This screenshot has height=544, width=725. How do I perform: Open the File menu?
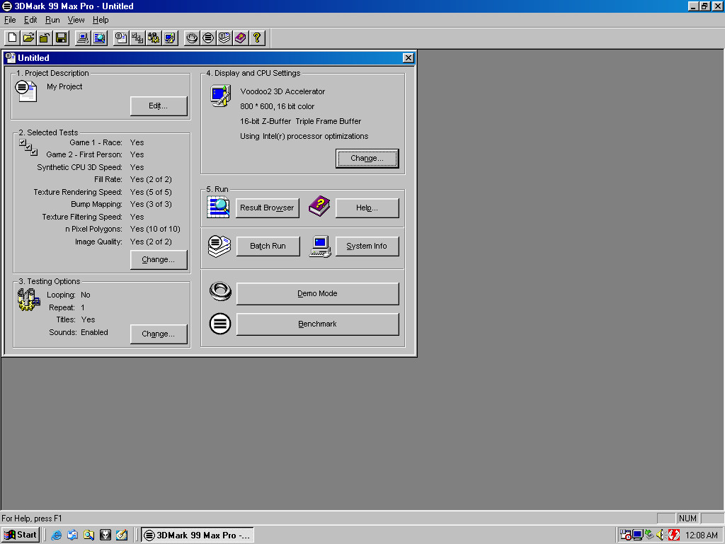pyautogui.click(x=10, y=20)
